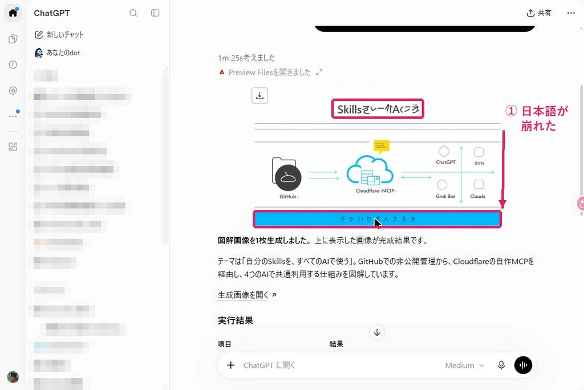Start a new chat (新しいチャット)
This screenshot has height=390, width=584.
[59, 35]
